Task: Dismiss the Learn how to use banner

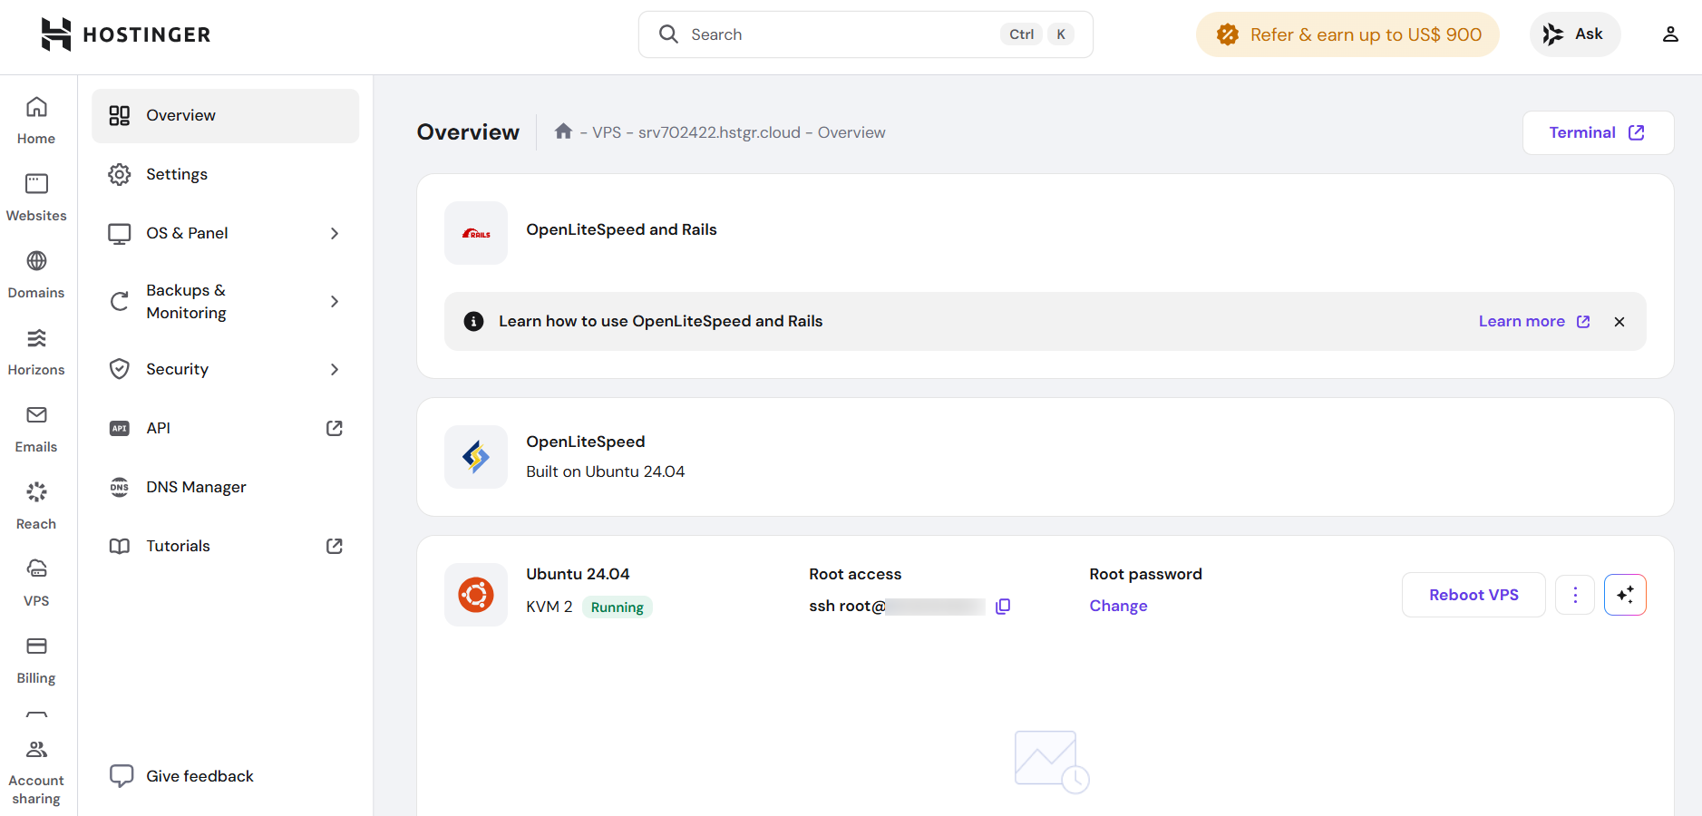Action: point(1619,322)
